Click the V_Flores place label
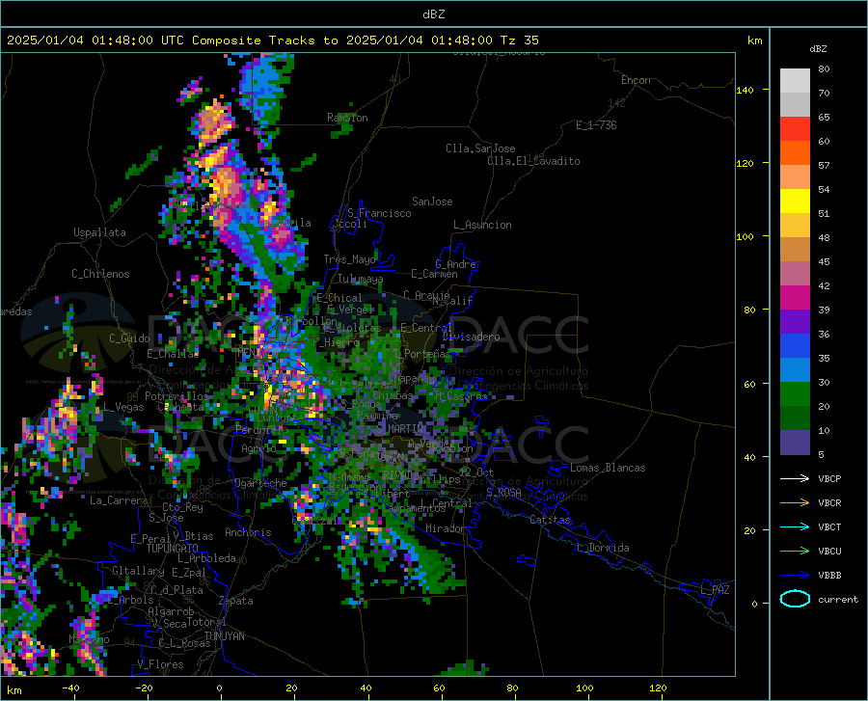The width and height of the screenshot is (868, 701). tap(160, 664)
